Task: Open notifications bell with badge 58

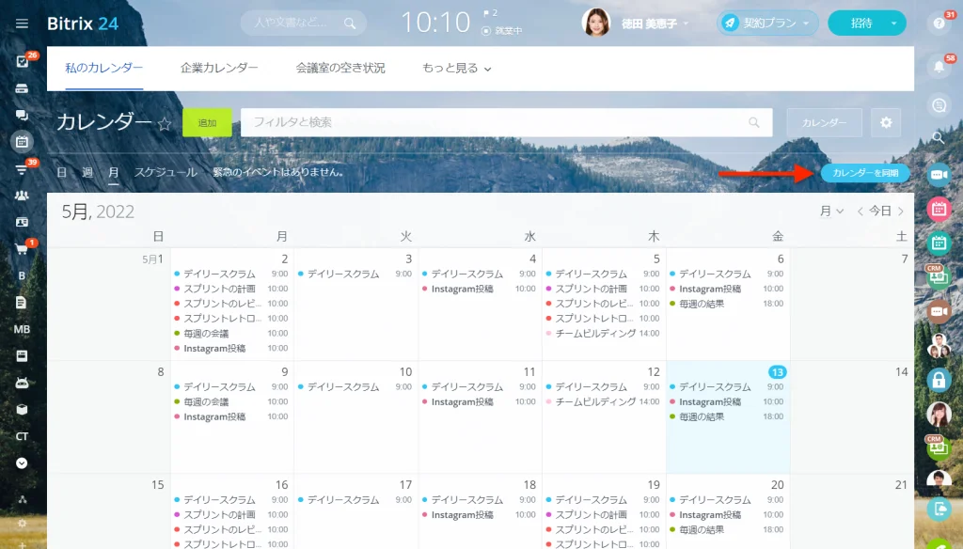Action: [x=939, y=67]
